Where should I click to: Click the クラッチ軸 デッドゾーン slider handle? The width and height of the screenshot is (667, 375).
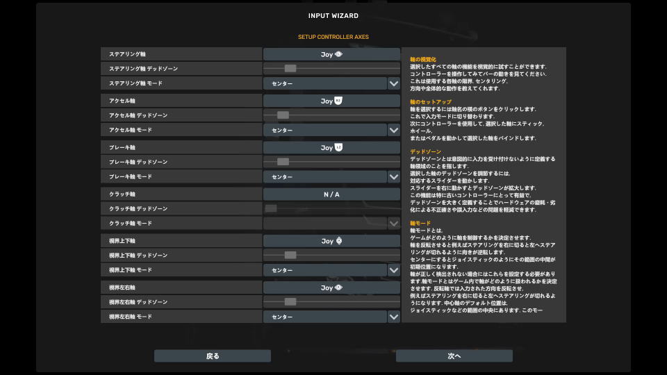[271, 208]
